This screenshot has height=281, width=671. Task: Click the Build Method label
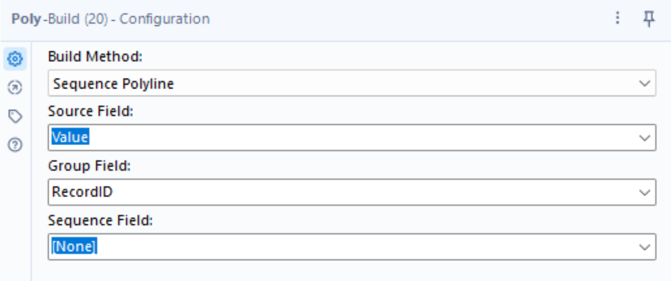coord(95,57)
